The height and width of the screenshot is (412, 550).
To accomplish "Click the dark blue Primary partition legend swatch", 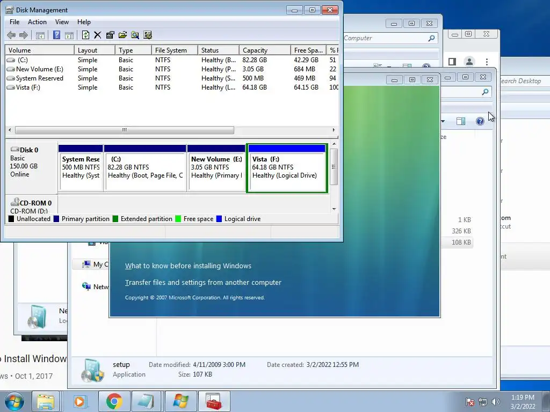I will tap(56, 219).
